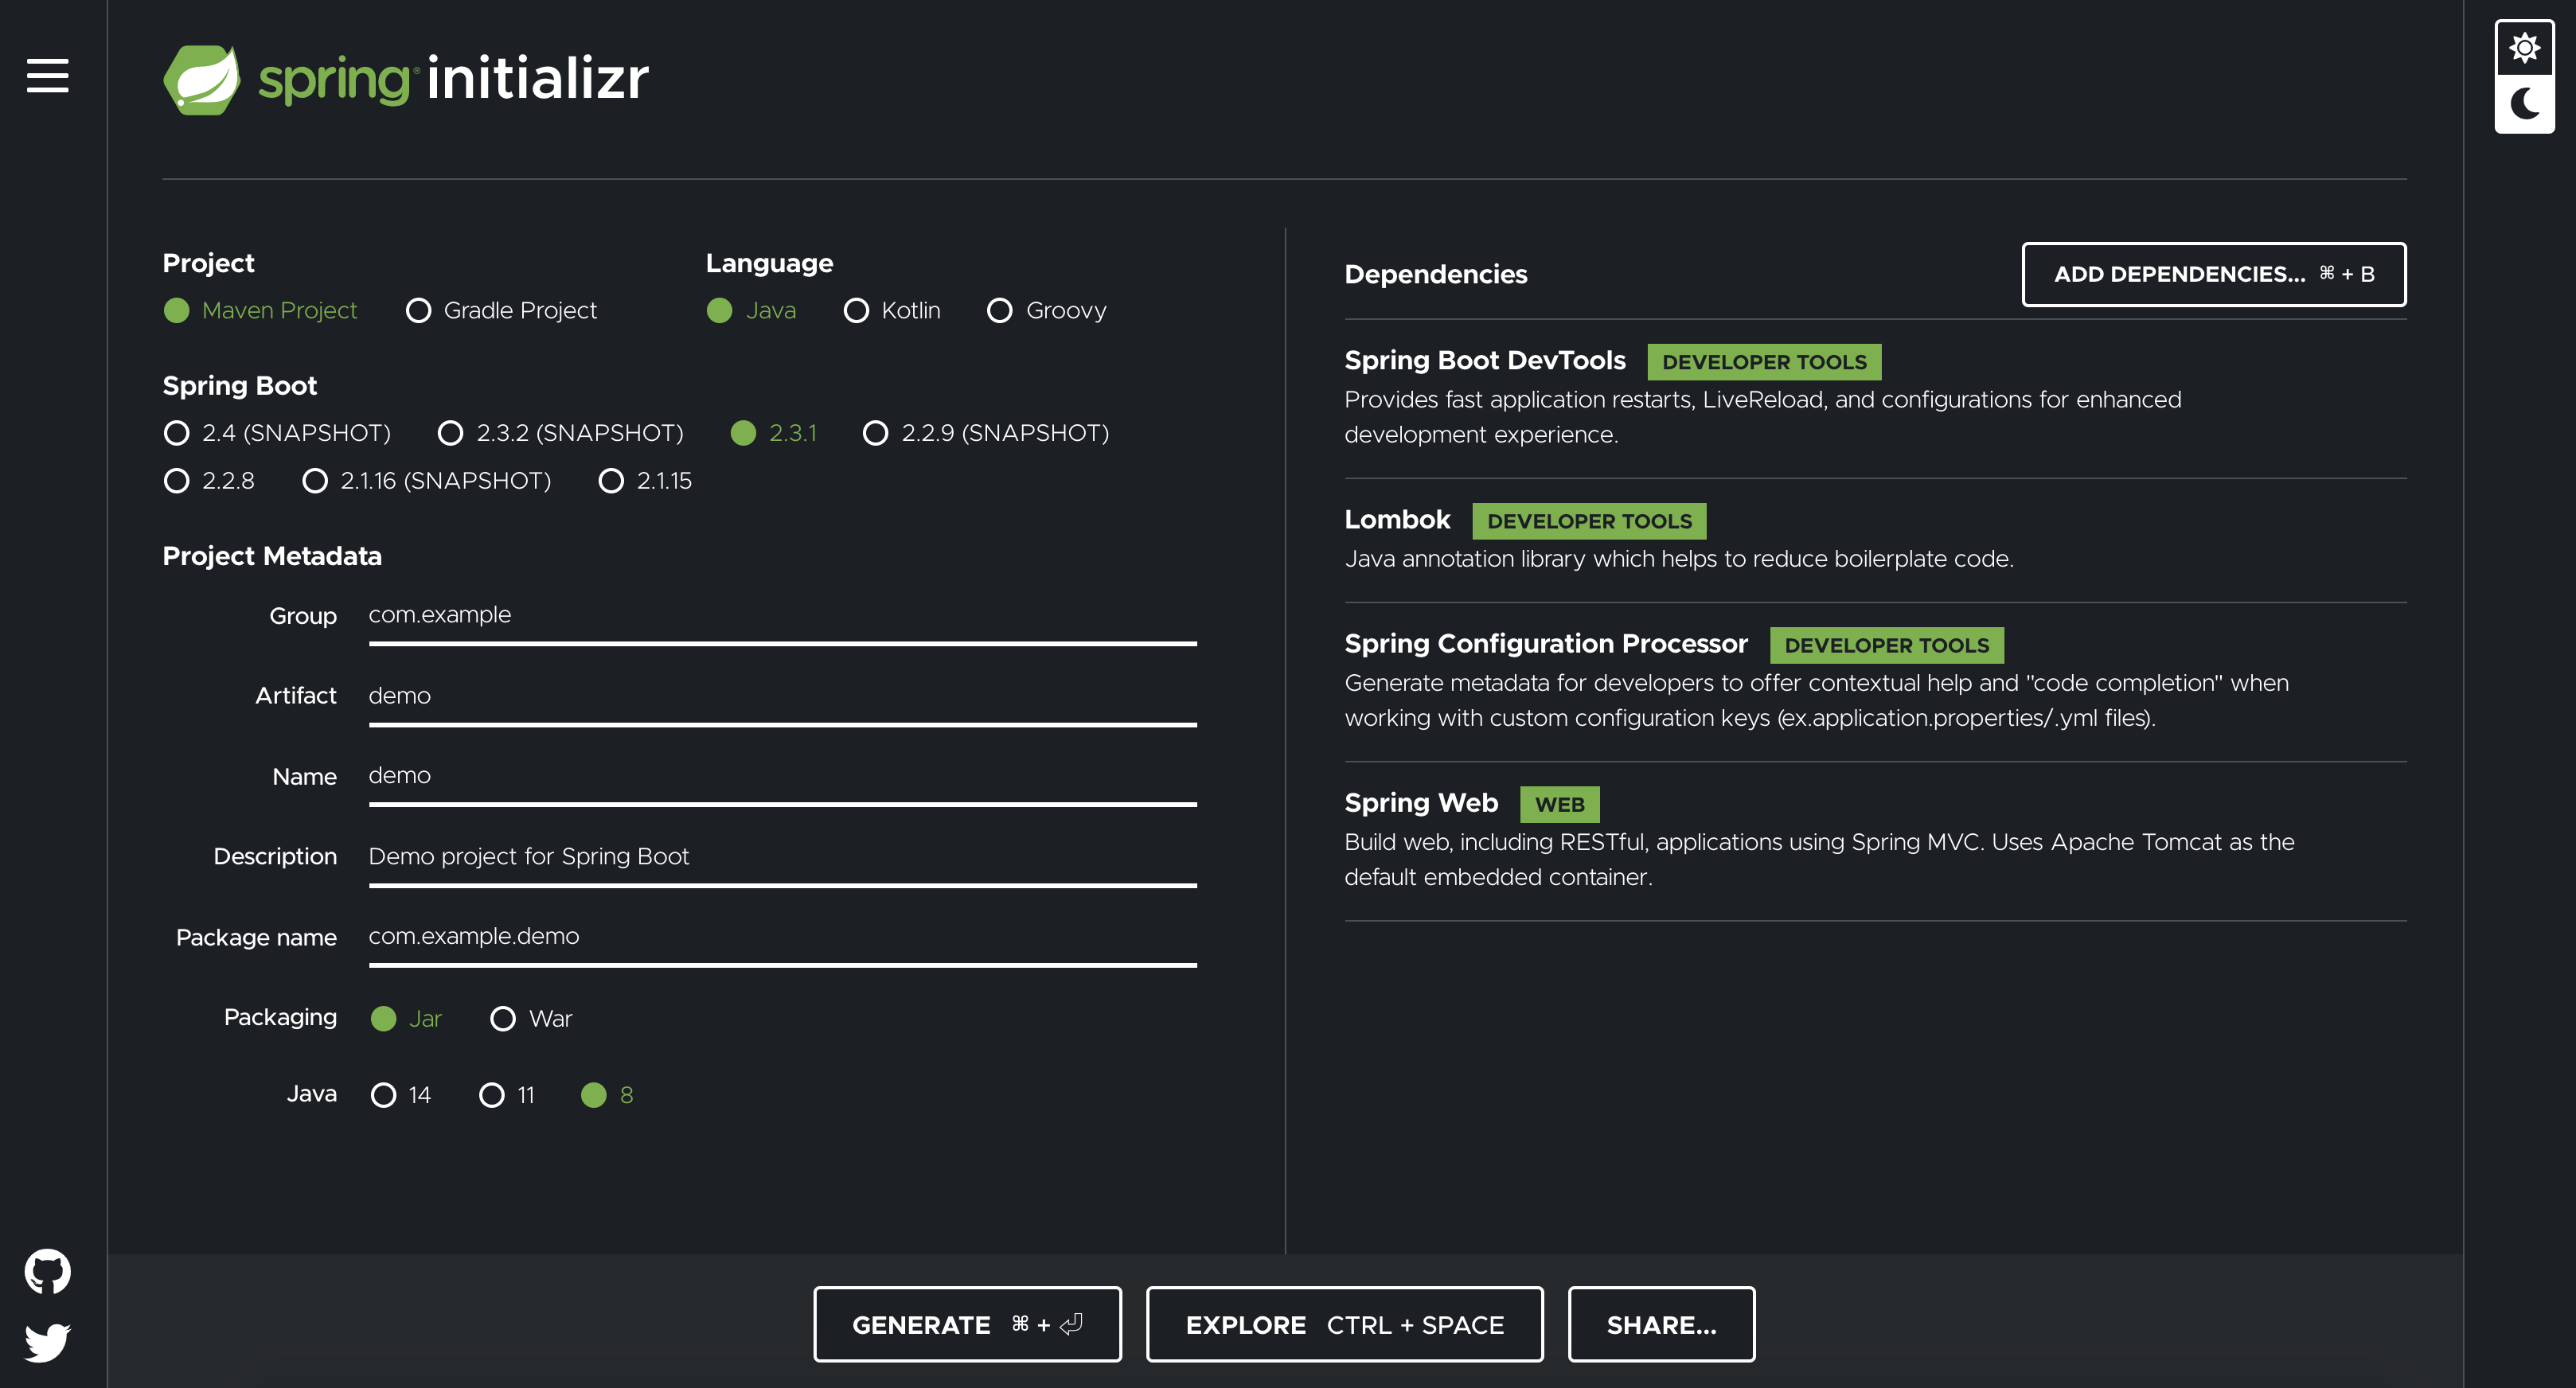
Task: Open the Share dialog button
Action: click(1660, 1324)
